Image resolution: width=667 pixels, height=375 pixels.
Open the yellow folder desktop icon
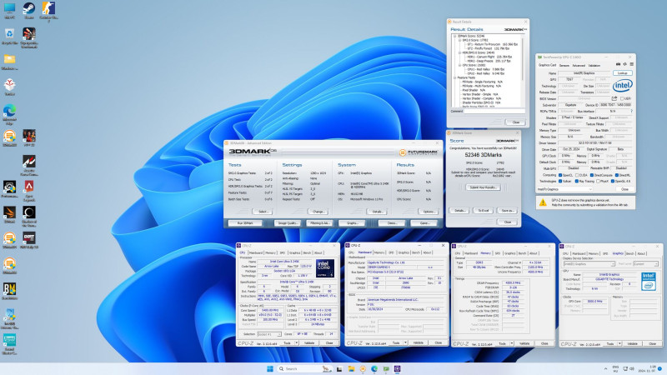pos(9,62)
